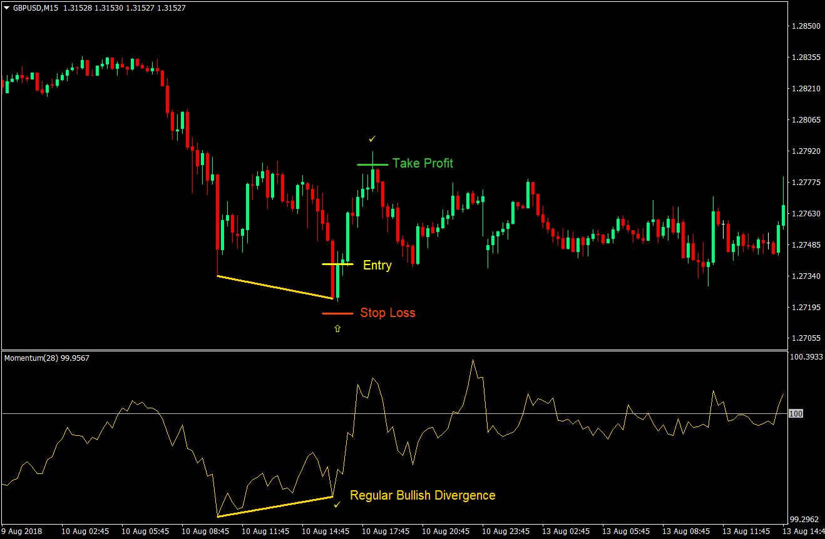Click the Stop Loss text label
Image resolution: width=825 pixels, height=539 pixels.
click(x=387, y=313)
